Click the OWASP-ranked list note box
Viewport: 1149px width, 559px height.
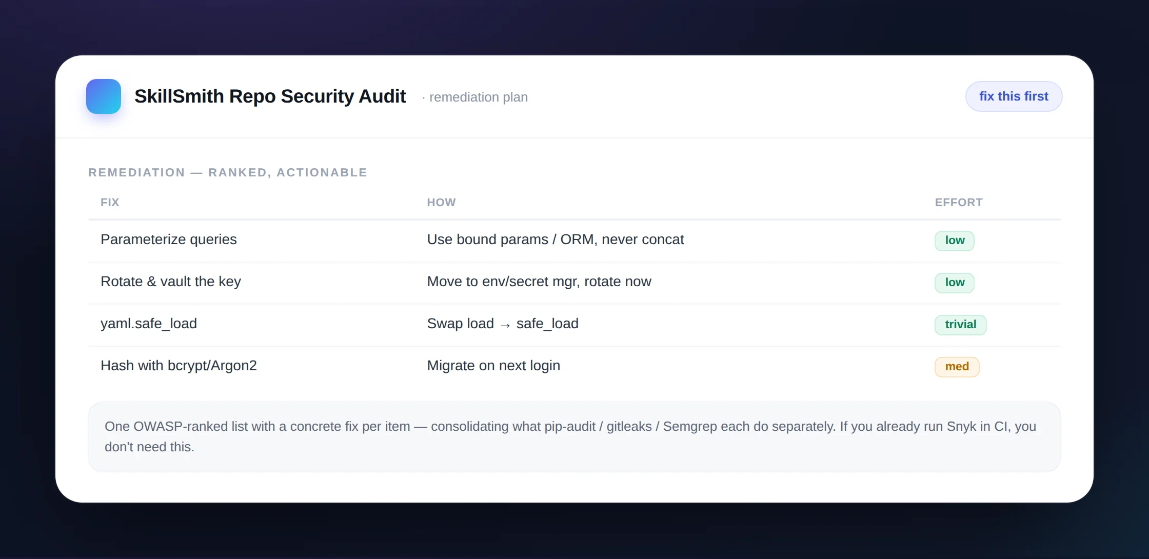pos(574,437)
